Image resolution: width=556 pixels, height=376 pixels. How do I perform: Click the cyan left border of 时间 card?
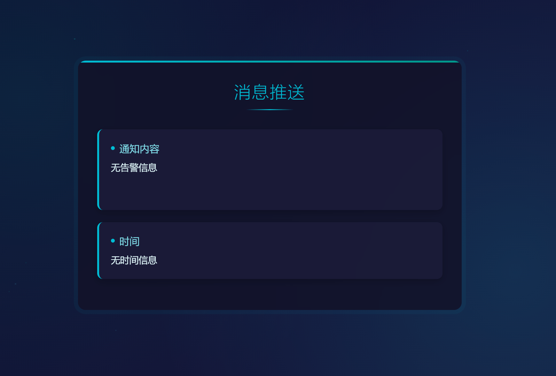[98, 251]
